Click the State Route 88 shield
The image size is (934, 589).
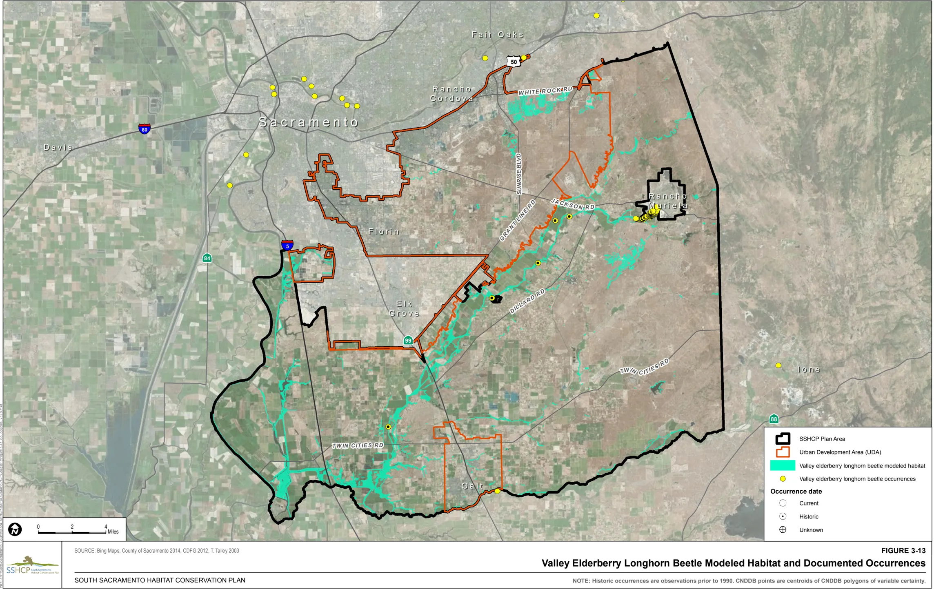(x=774, y=418)
